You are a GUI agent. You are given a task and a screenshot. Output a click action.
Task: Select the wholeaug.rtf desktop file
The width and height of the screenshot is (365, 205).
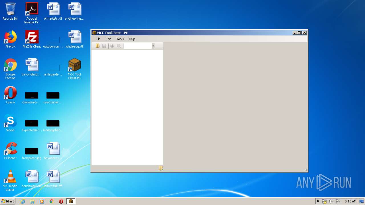74,39
